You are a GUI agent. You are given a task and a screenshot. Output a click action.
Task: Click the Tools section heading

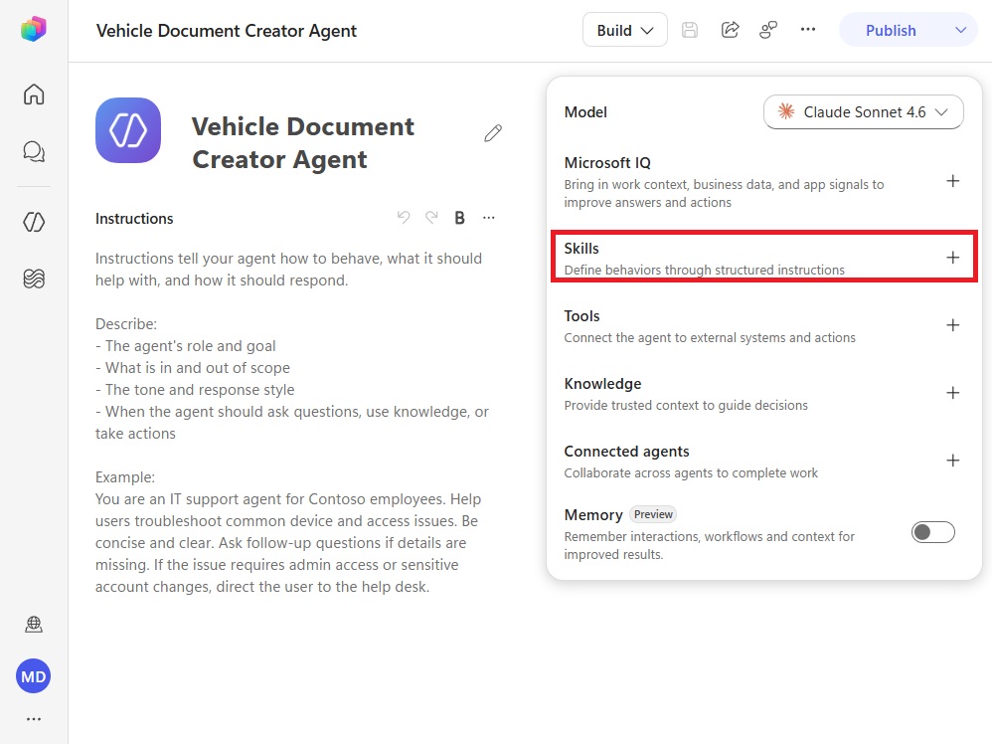(581, 316)
